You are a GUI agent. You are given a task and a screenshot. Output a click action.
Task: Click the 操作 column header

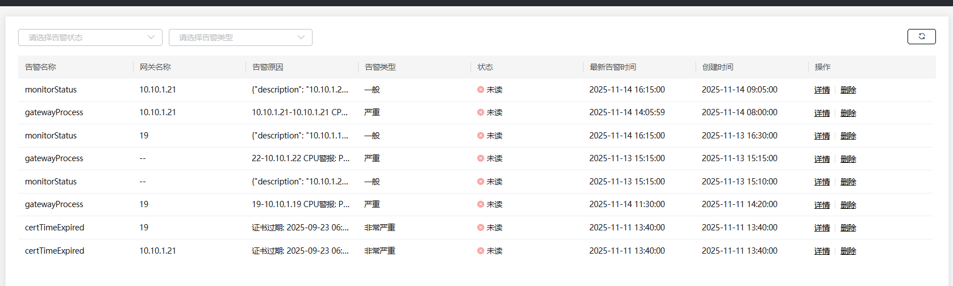point(822,67)
